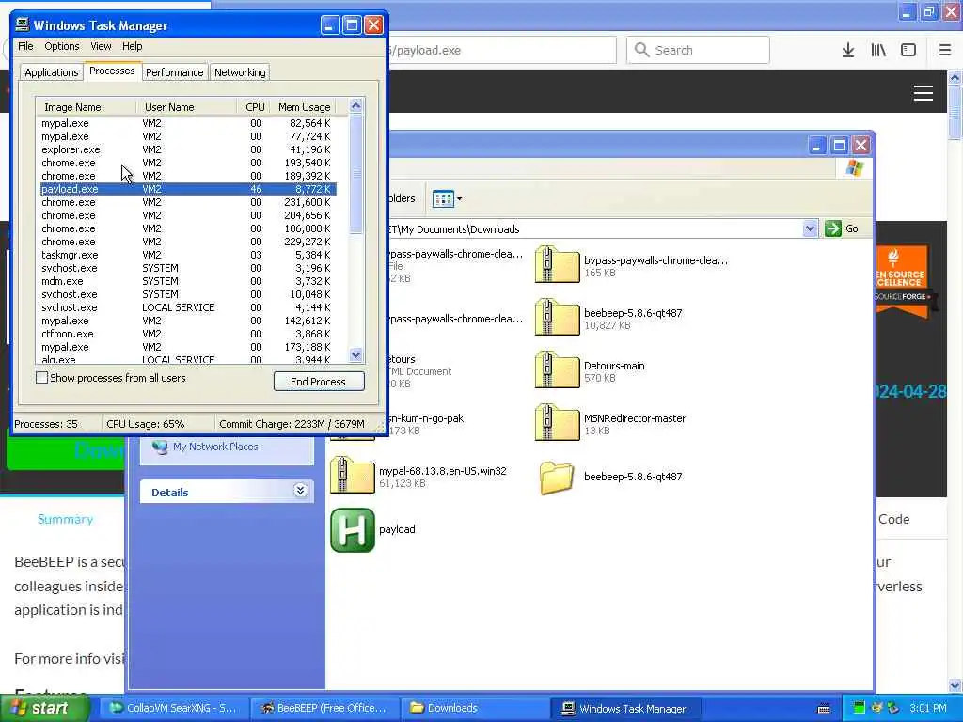Click process list scroll down arrow

click(356, 354)
